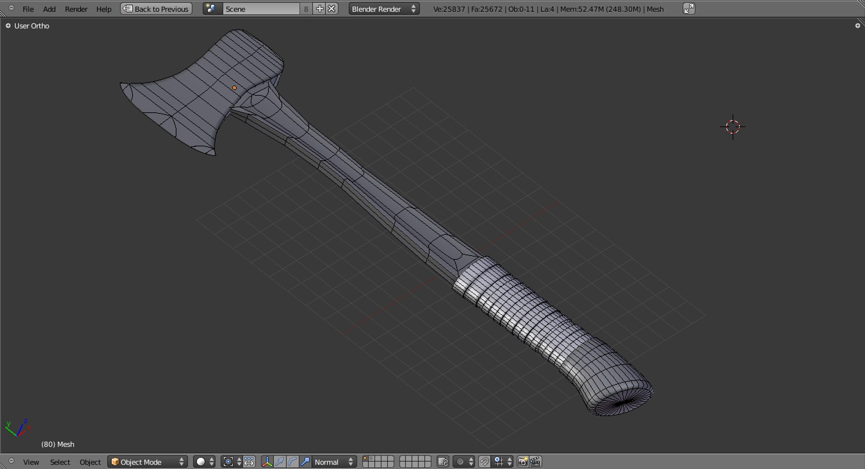This screenshot has width=865, height=469.
Task: Open the Blender Render engine dropdown
Action: click(384, 9)
